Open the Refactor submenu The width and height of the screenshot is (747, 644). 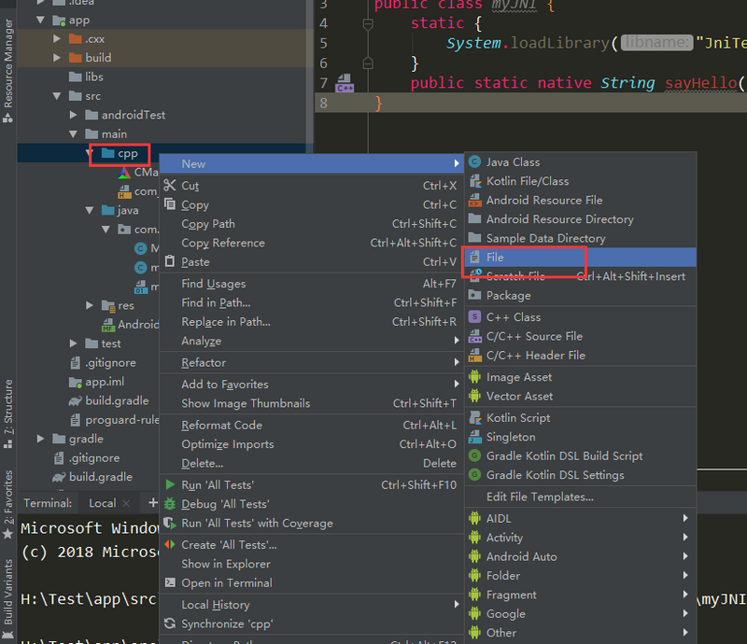pyautogui.click(x=311, y=362)
